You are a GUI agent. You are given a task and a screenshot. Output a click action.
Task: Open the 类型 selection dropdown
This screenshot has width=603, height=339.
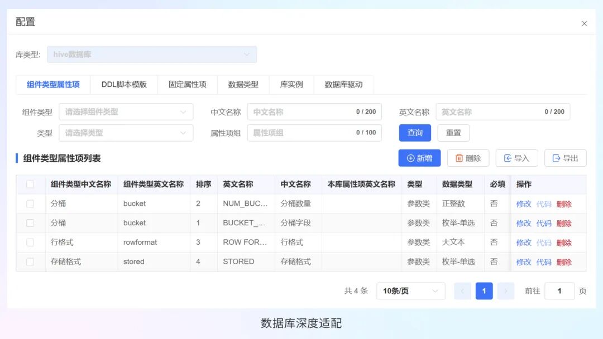[x=126, y=133]
